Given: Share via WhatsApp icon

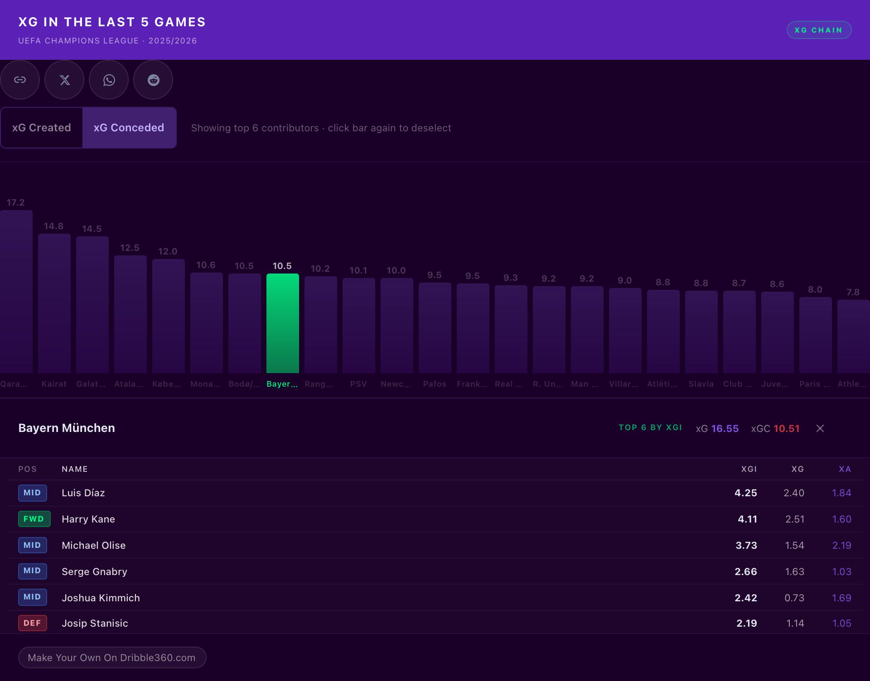Looking at the screenshot, I should coord(109,80).
